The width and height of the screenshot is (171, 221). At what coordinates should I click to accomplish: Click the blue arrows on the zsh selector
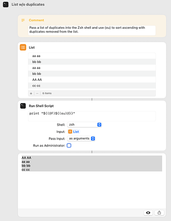(x=99, y=124)
